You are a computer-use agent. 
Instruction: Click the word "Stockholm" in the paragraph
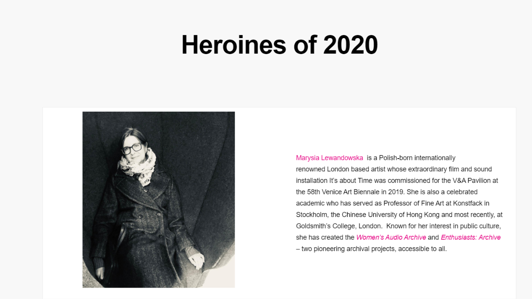[312, 215]
